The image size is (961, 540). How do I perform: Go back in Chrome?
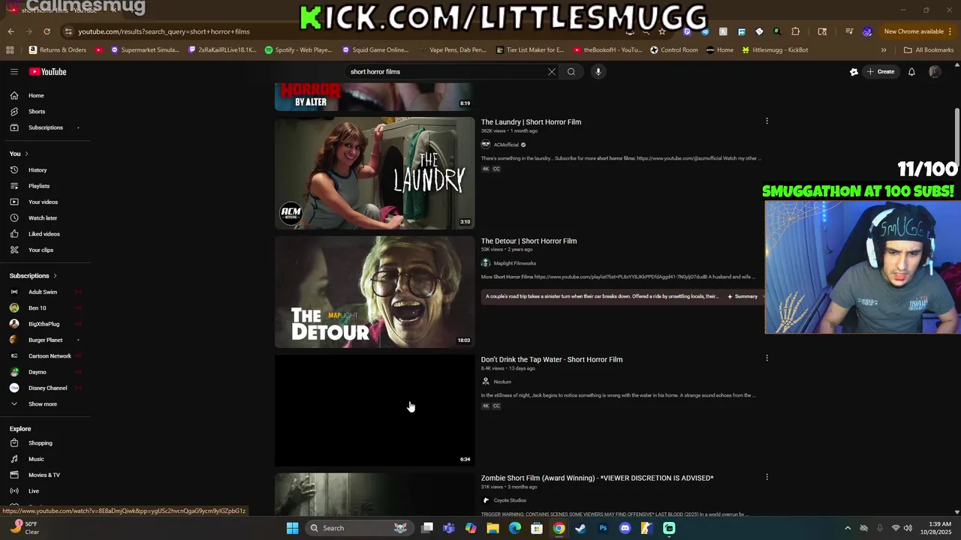11,31
